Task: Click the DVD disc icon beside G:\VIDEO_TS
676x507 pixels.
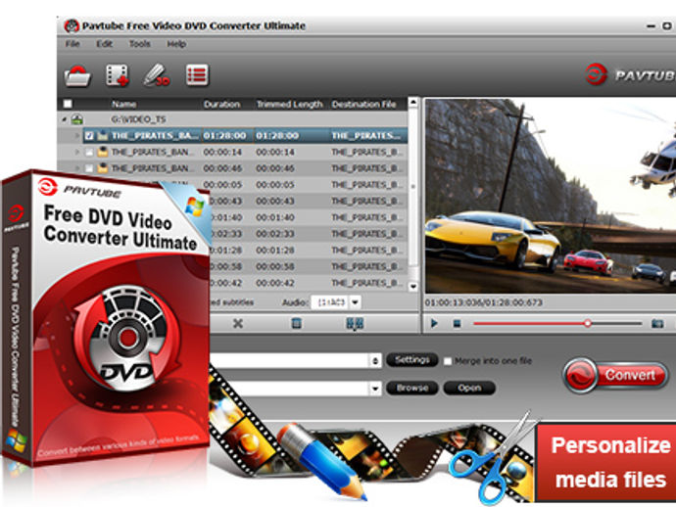Action: coord(77,118)
